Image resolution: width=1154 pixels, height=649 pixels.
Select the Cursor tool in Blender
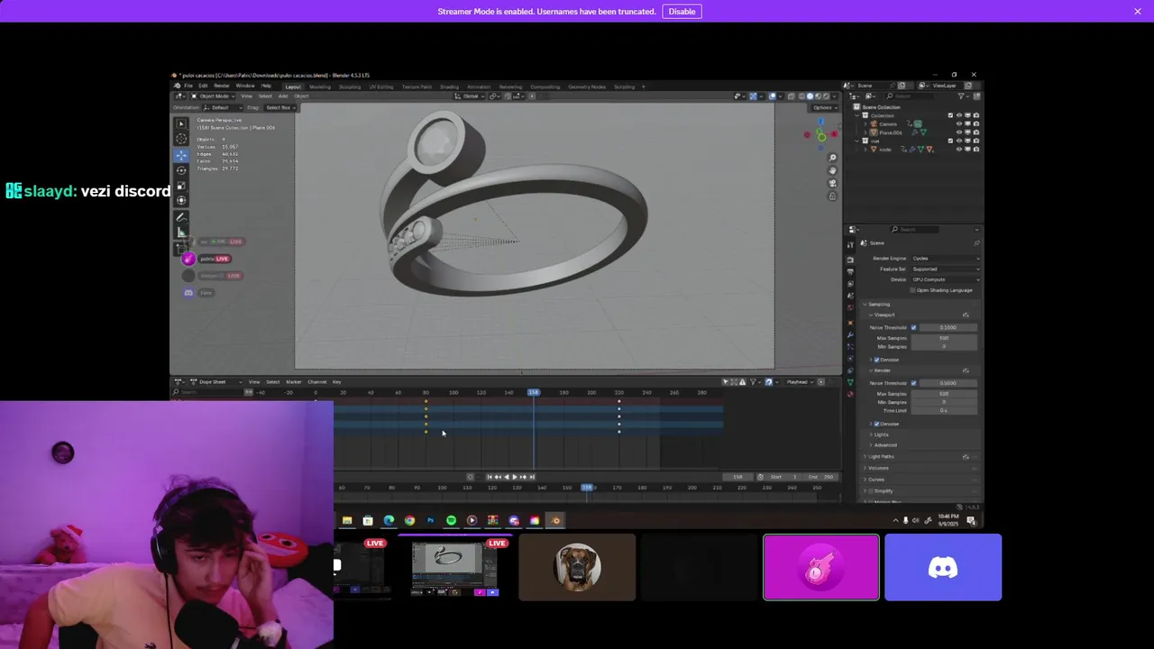[x=181, y=139]
